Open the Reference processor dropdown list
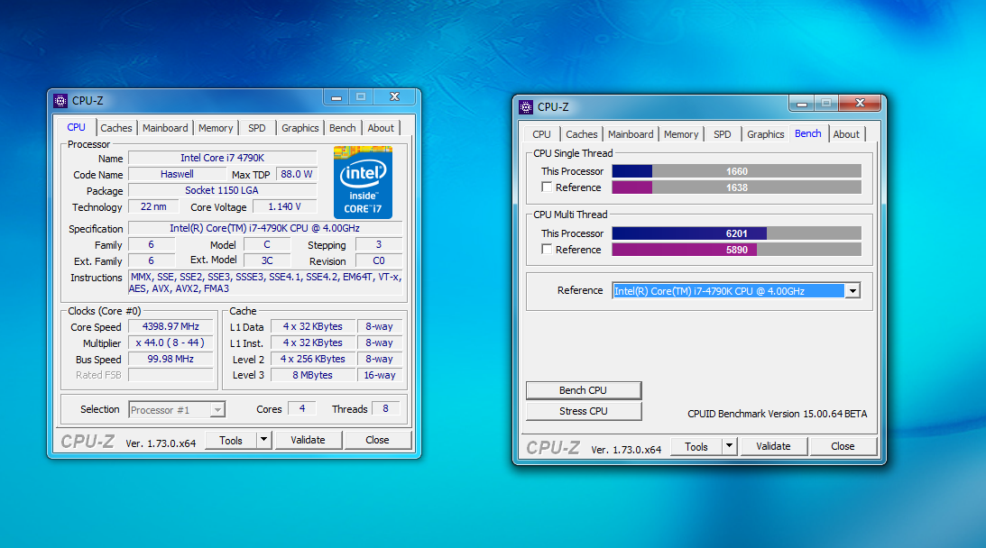986x548 pixels. pos(852,291)
